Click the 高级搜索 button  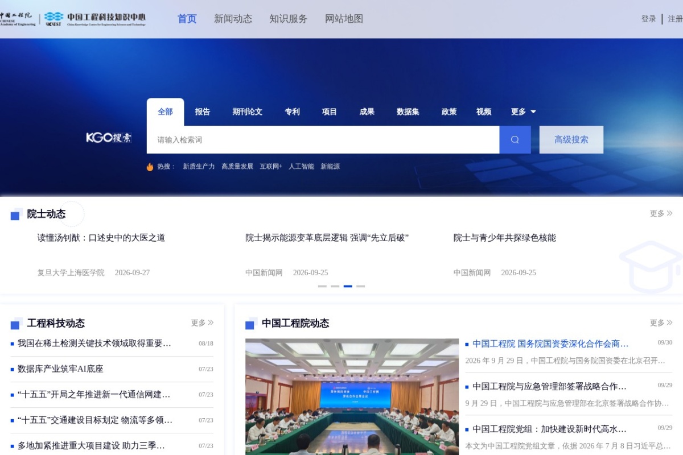[571, 140]
